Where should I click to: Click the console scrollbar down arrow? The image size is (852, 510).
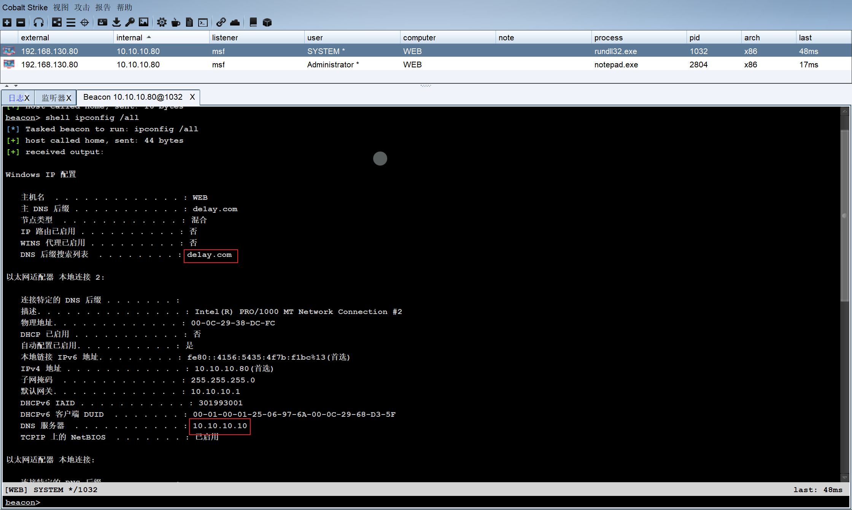click(x=844, y=477)
